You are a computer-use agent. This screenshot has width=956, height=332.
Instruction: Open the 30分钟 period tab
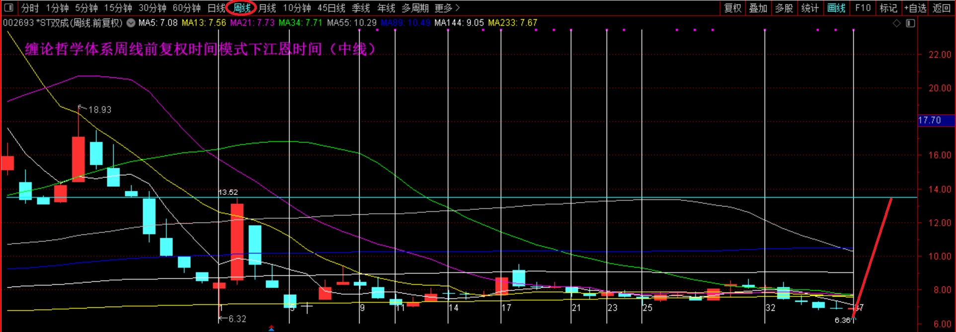click(x=153, y=8)
